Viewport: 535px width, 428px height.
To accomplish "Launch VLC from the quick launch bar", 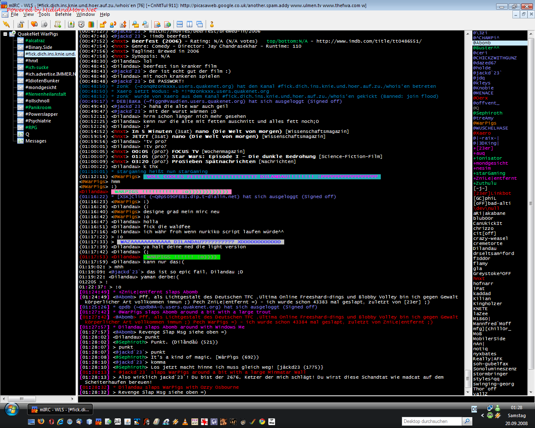I will [x=185, y=422].
